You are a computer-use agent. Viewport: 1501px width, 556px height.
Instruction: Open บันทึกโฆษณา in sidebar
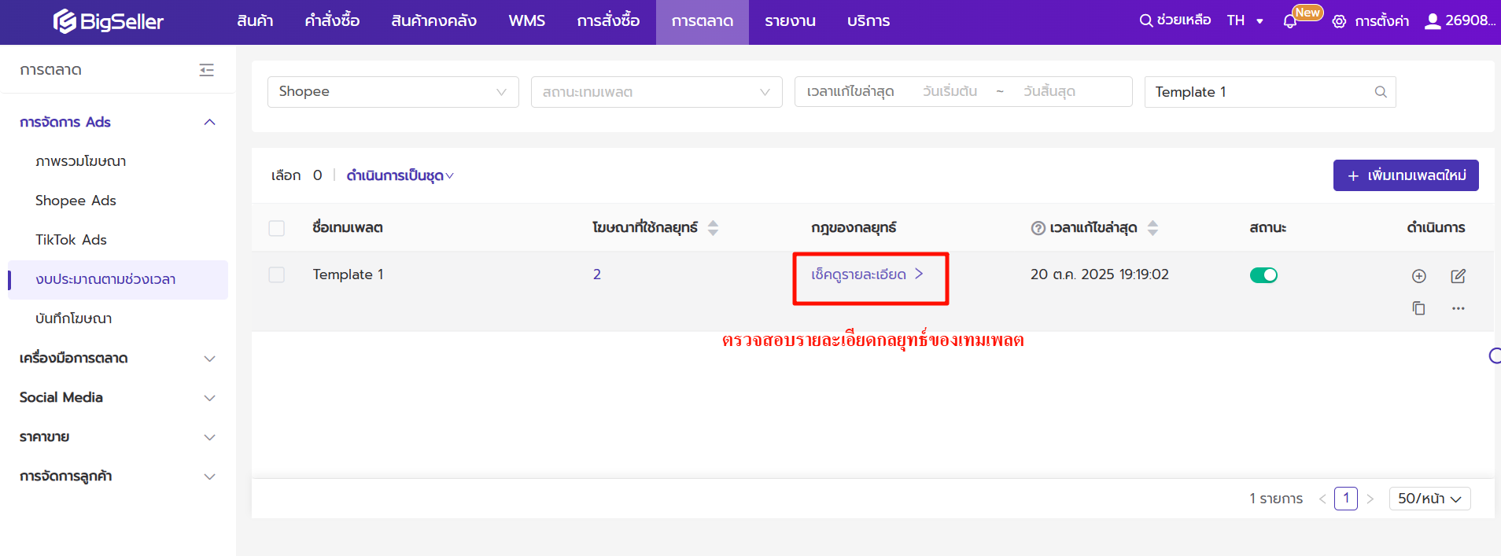[73, 319]
